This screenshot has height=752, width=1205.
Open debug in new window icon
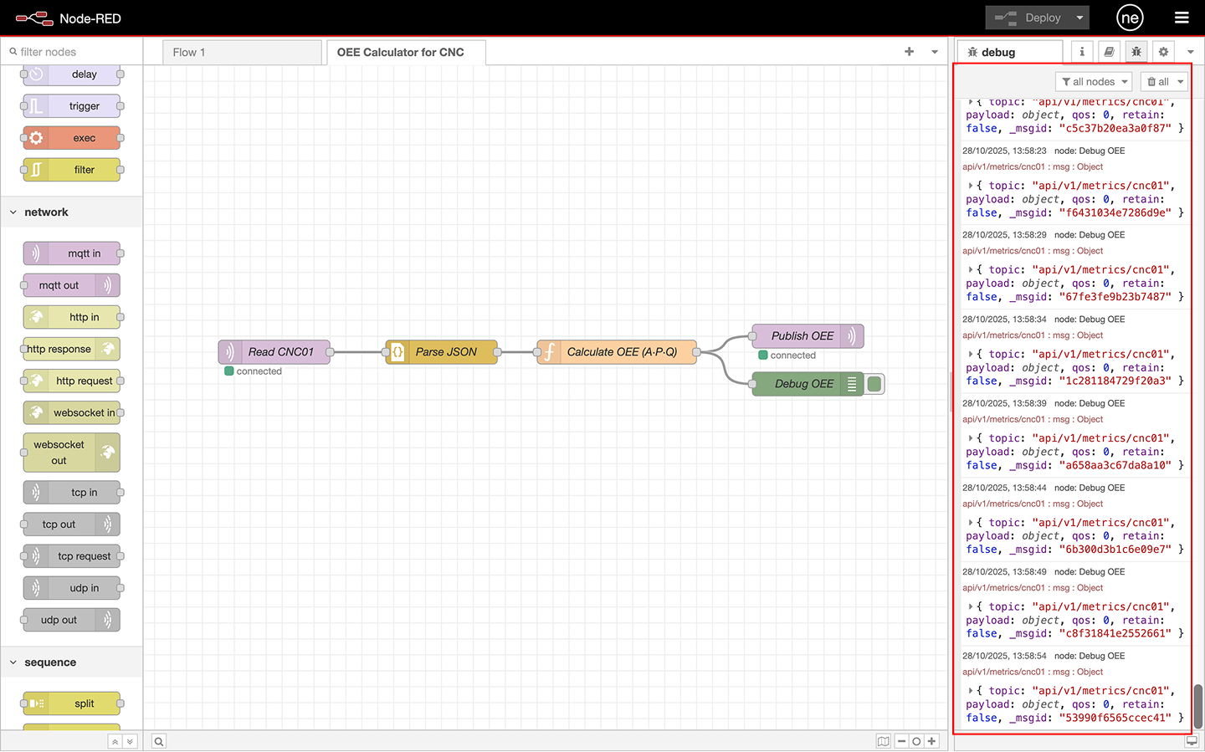1192,741
